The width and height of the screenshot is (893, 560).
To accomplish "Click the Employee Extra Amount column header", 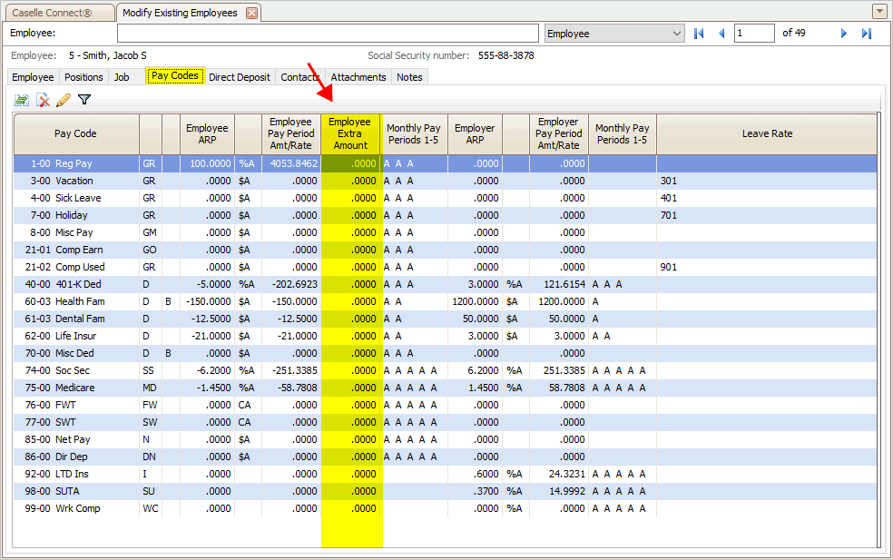I will point(350,133).
